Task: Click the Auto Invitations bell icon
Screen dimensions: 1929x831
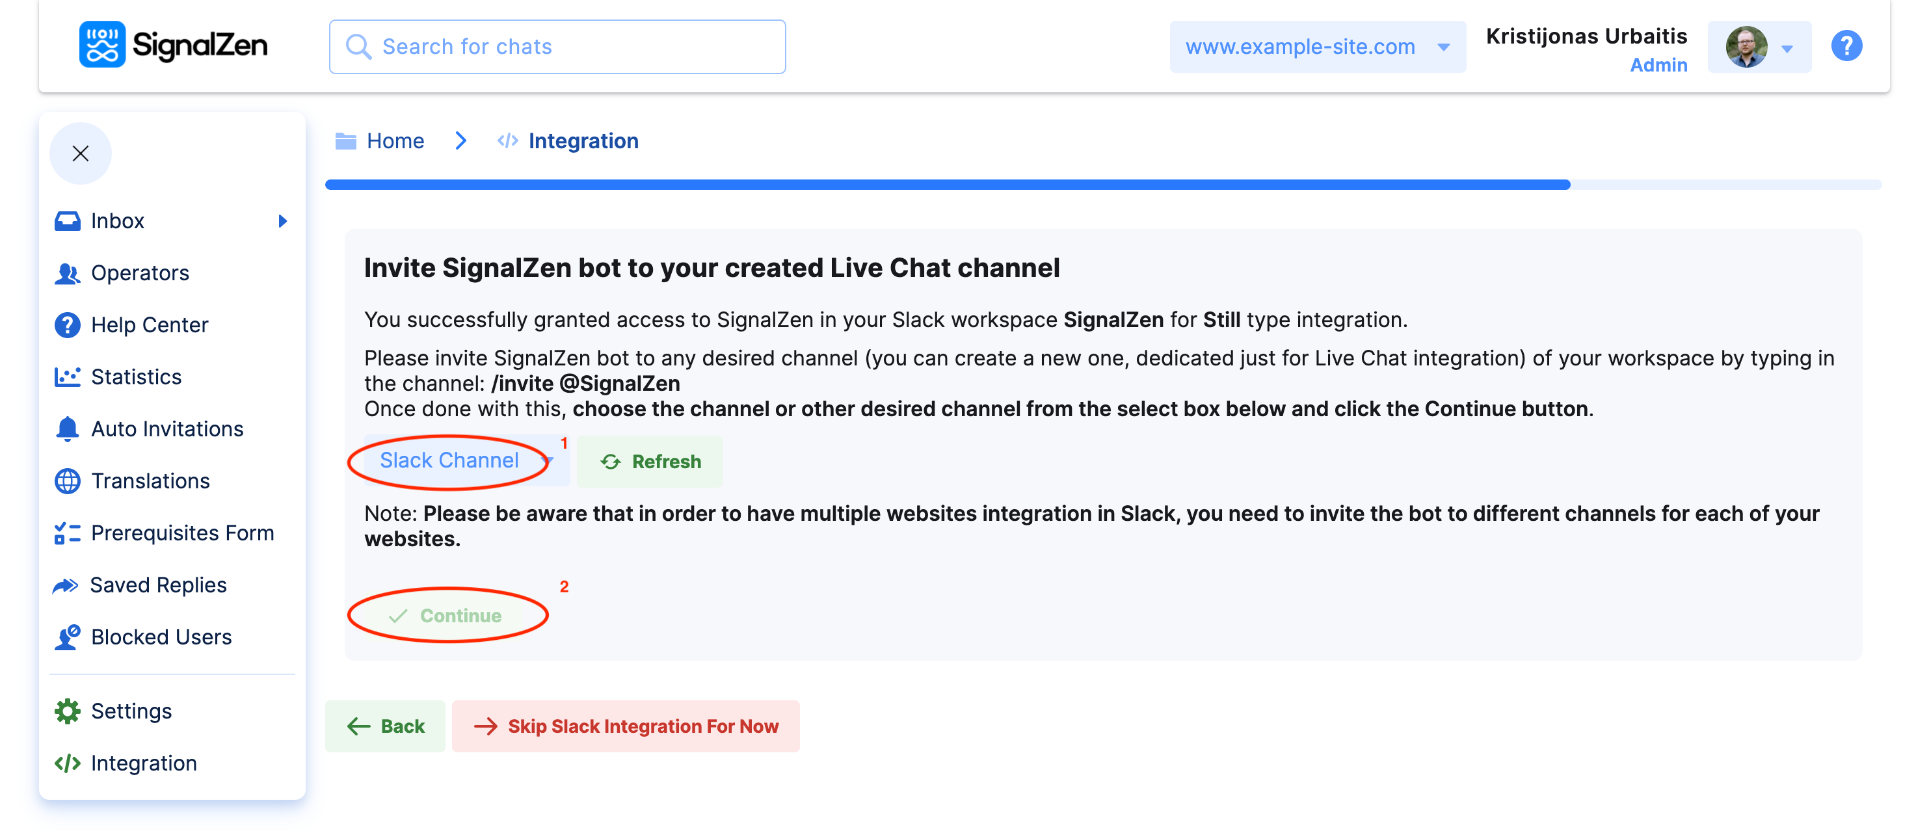Action: [x=68, y=429]
